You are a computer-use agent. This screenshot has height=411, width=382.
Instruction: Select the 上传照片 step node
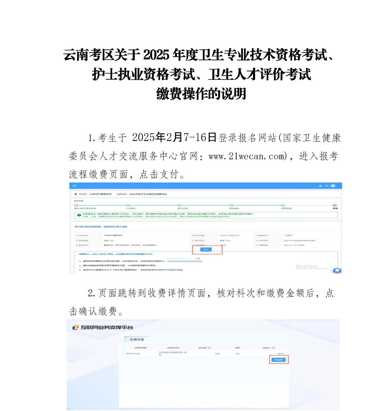point(127,205)
